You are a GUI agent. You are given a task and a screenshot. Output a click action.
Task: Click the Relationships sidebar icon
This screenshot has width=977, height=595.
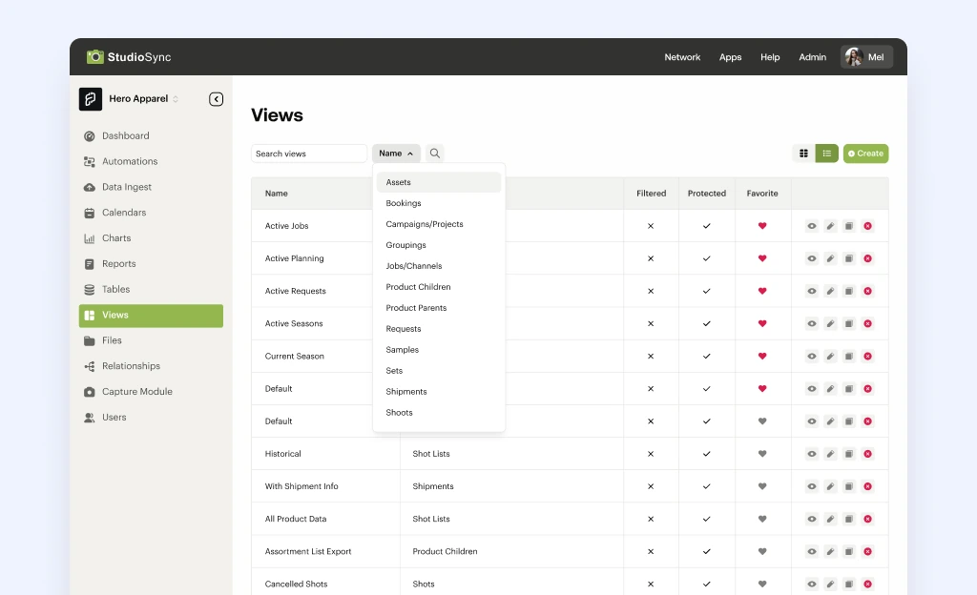click(x=89, y=366)
